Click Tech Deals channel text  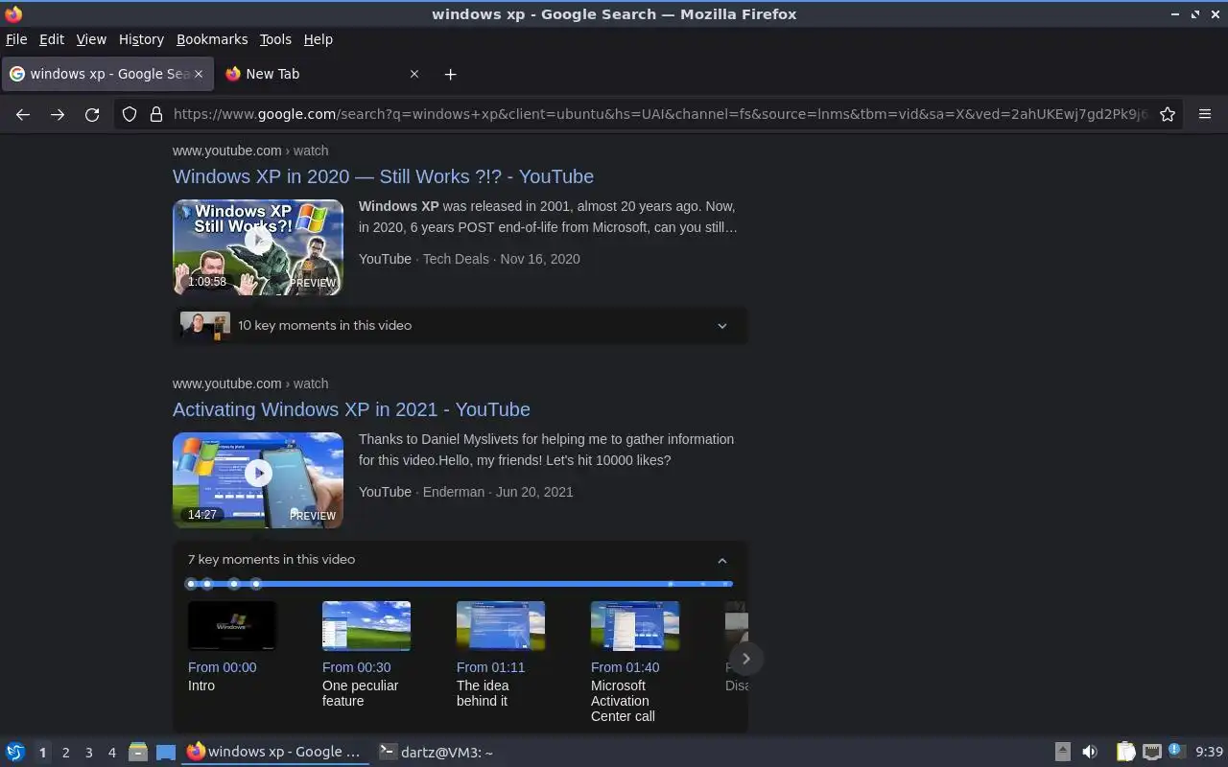tap(456, 259)
